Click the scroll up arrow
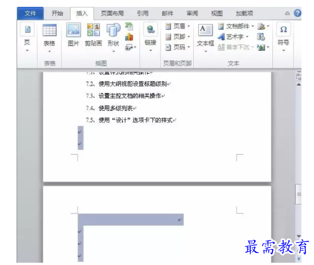 [x=299, y=85]
